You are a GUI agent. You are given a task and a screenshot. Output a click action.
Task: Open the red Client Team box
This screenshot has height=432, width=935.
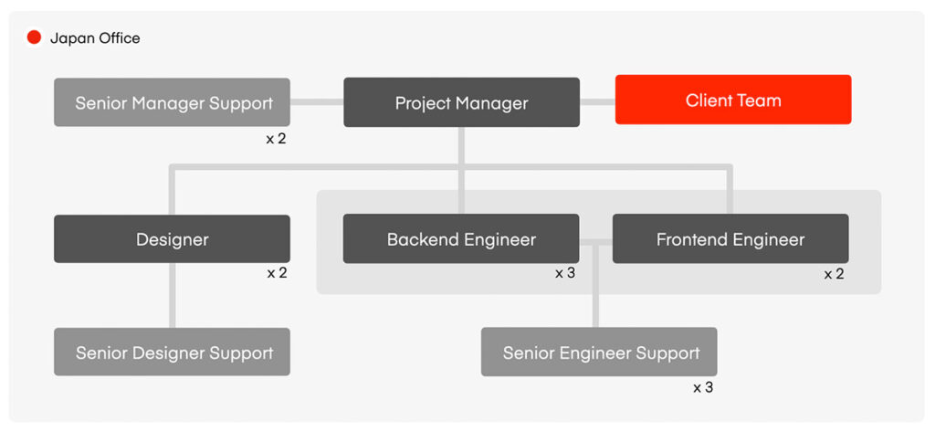click(x=733, y=100)
